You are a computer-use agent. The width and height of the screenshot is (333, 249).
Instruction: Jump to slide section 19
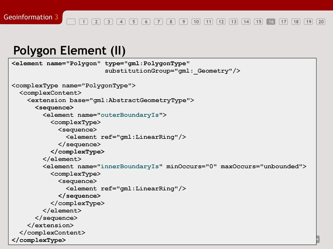point(308,22)
